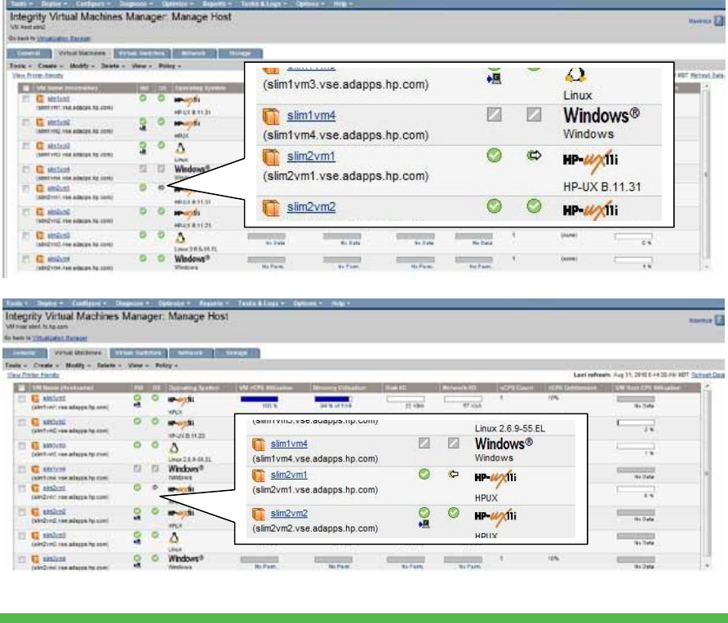Image resolution: width=728 pixels, height=623 pixels.
Task: Click slim2vm3 OS status check, upper window
Action: (x=161, y=235)
